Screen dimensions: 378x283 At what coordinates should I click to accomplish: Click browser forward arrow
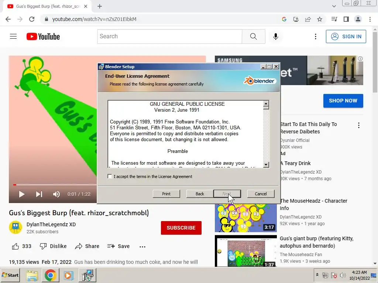(x=20, y=19)
